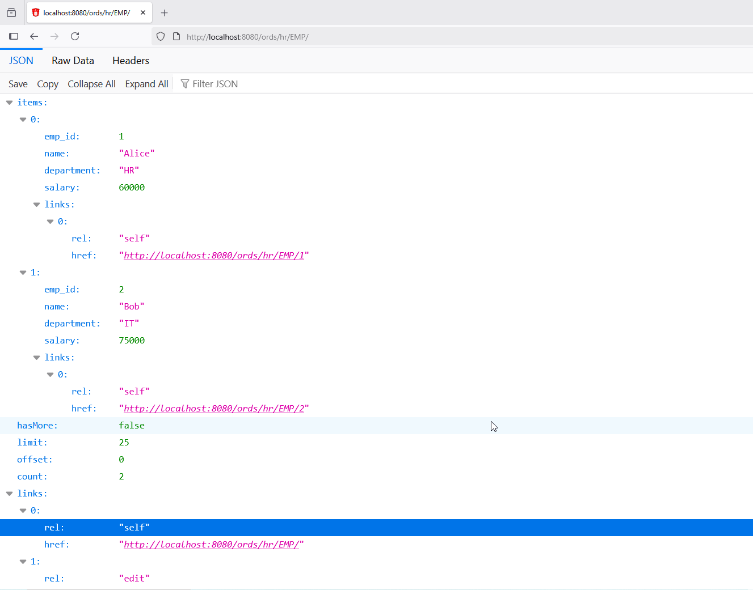Viewport: 753px width, 590px height.
Task: Collapse links node of Alice's record
Action: (36, 205)
